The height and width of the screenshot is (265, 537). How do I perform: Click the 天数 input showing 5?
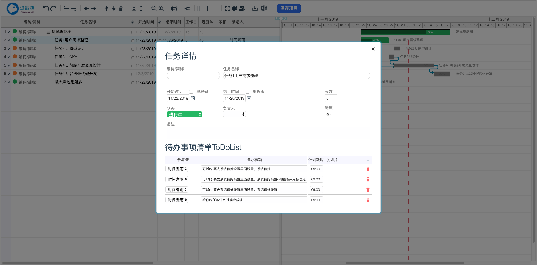coord(331,98)
